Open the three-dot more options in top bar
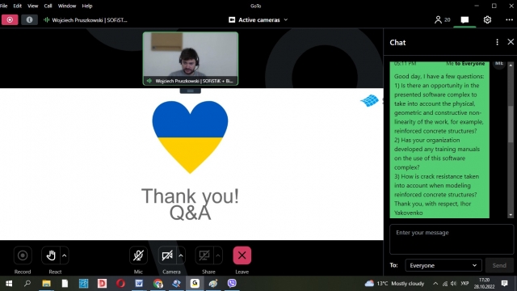The width and height of the screenshot is (517, 291). (509, 19)
